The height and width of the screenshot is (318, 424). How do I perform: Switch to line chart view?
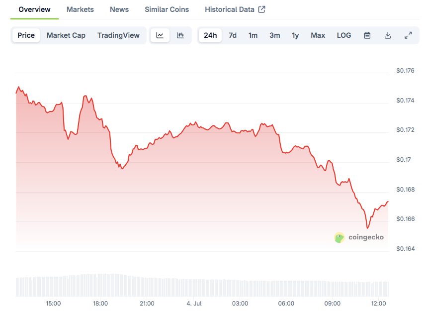tap(160, 35)
